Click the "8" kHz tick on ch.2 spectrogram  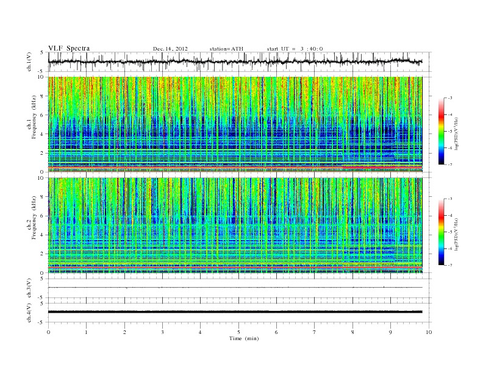click(43, 197)
